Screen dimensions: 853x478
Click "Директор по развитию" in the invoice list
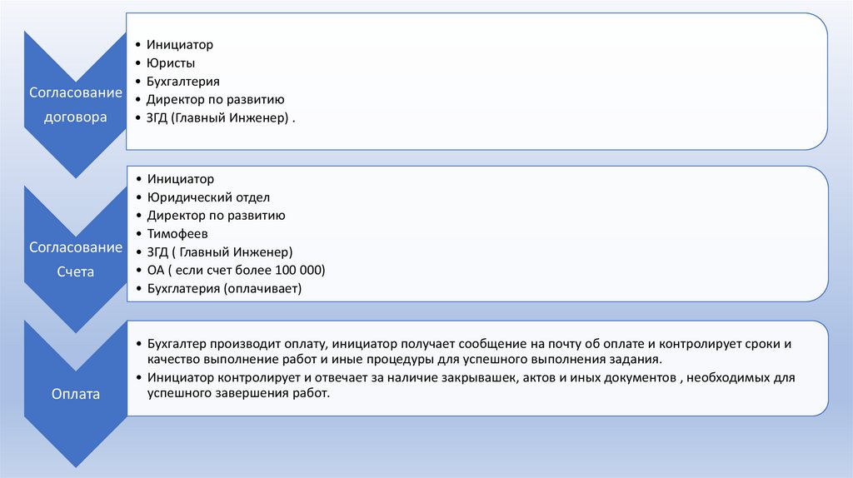(216, 216)
